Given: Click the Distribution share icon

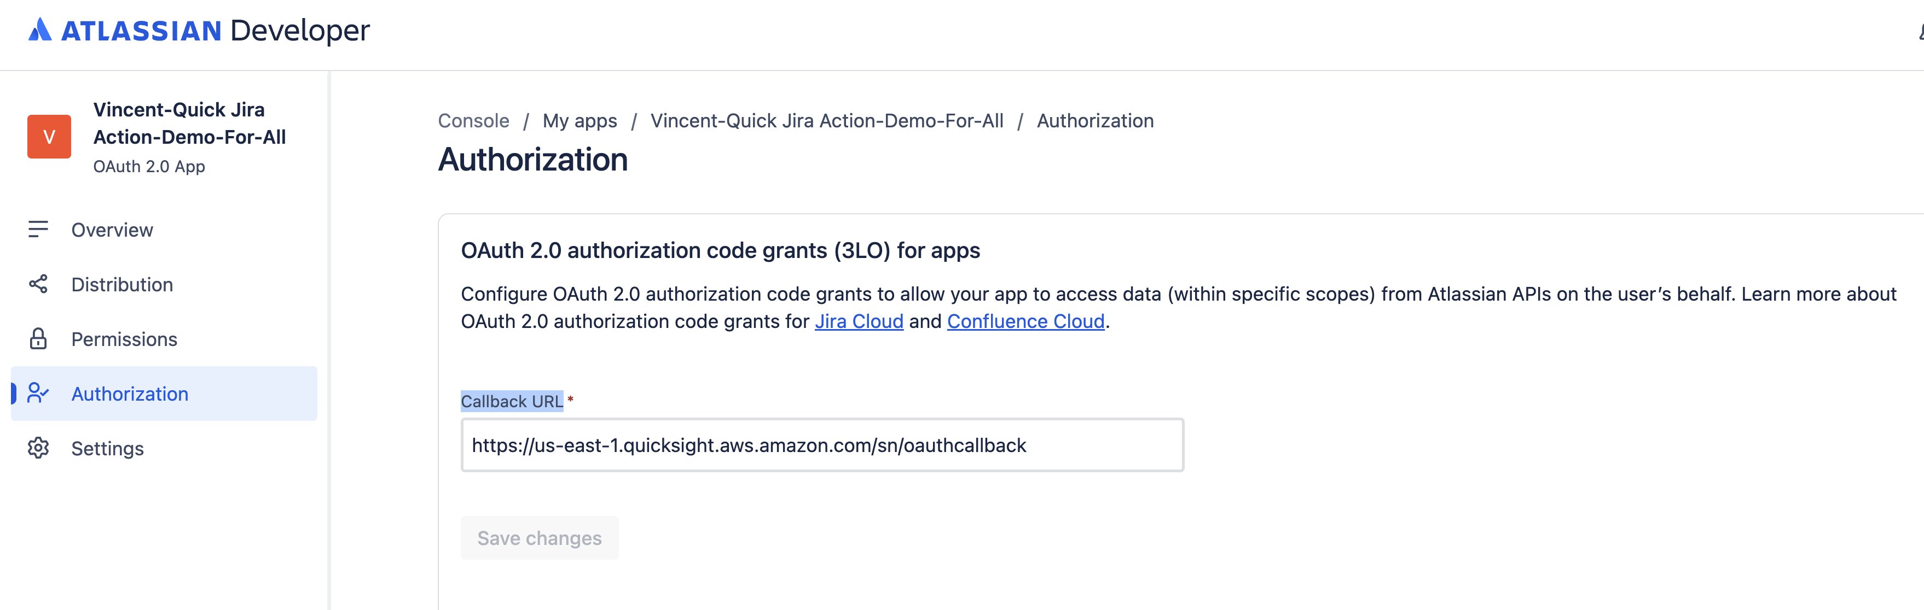Looking at the screenshot, I should (x=37, y=284).
